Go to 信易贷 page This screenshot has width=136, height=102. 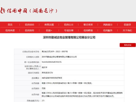[127, 25]
